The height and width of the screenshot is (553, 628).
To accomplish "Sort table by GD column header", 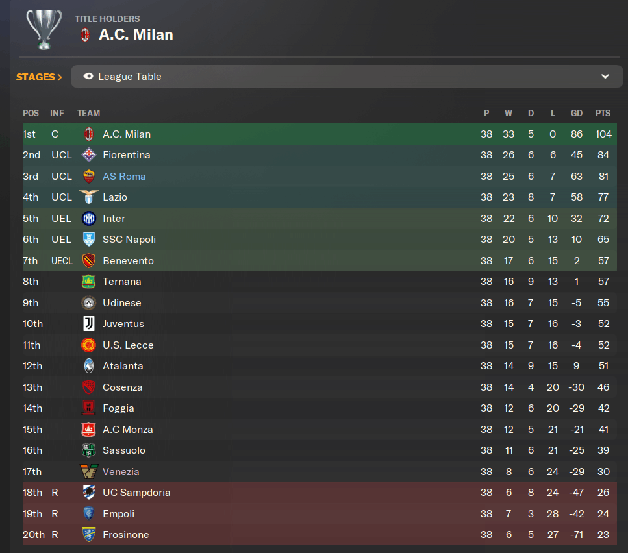I will pyautogui.click(x=576, y=113).
